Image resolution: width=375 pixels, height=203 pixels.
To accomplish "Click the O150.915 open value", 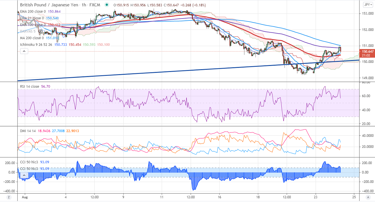I will (x=121, y=5).
